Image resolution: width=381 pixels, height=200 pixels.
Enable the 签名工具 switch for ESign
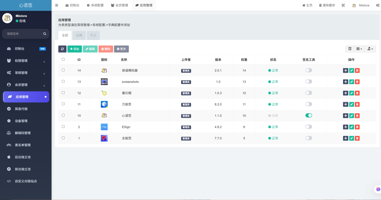tap(308, 127)
